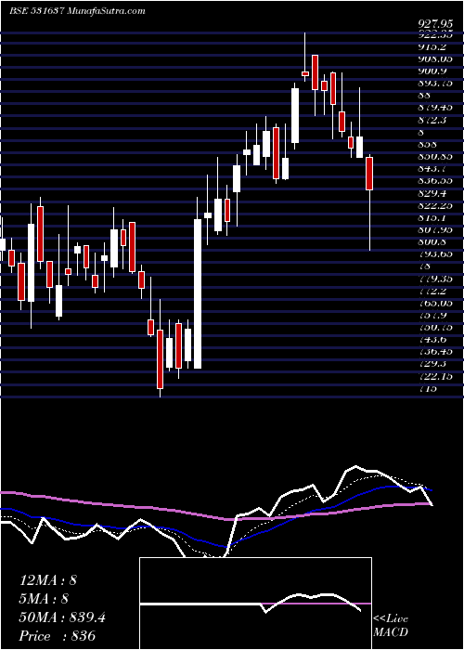Viewport: 464px width, 650px height.
Task: Click the 872.3 price level label
Action: [434, 120]
